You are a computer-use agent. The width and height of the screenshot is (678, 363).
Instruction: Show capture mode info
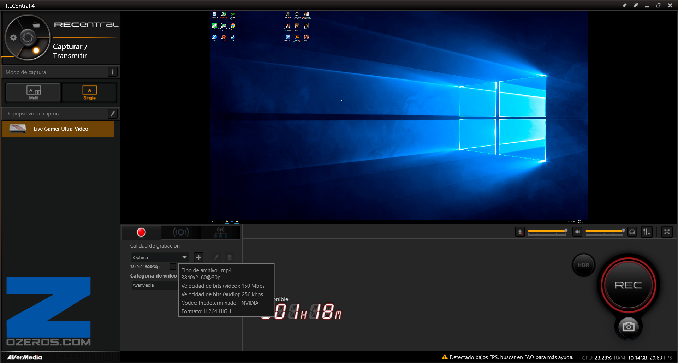(112, 72)
